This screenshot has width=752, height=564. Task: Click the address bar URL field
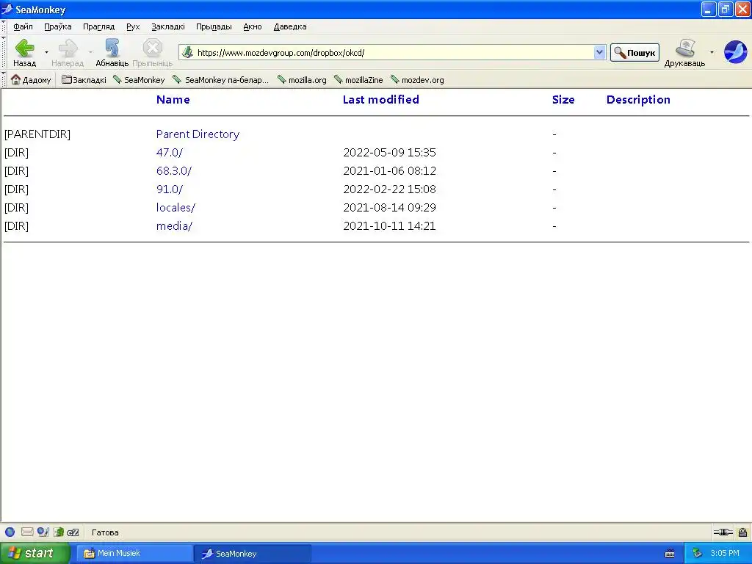point(394,52)
